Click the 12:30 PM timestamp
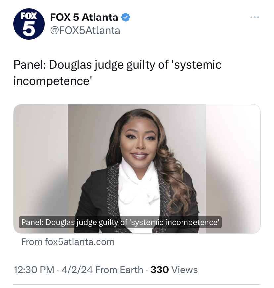The width and height of the screenshot is (274, 288). pyautogui.click(x=34, y=270)
